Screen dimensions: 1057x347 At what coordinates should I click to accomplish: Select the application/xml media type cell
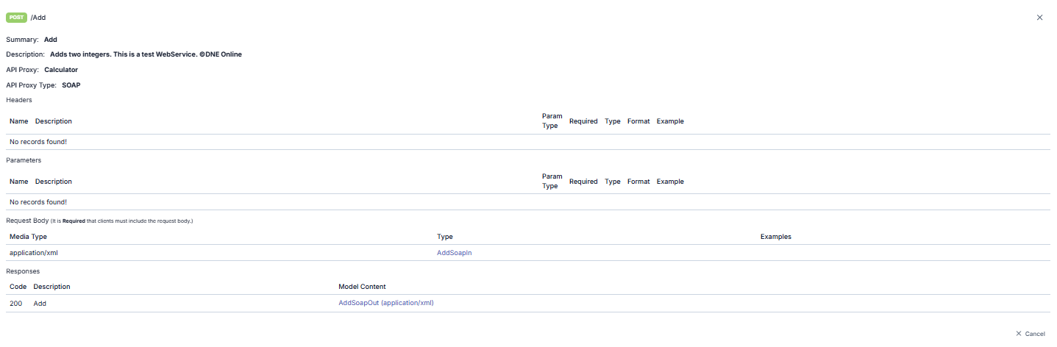click(x=34, y=253)
